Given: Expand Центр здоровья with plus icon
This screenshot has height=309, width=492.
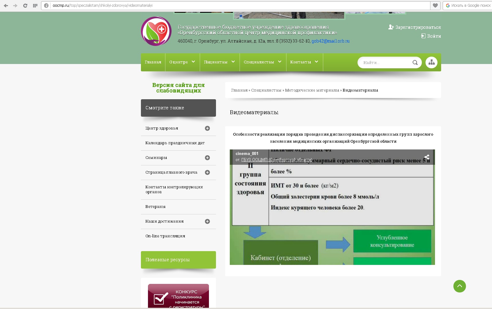Looking at the screenshot, I should click(207, 128).
